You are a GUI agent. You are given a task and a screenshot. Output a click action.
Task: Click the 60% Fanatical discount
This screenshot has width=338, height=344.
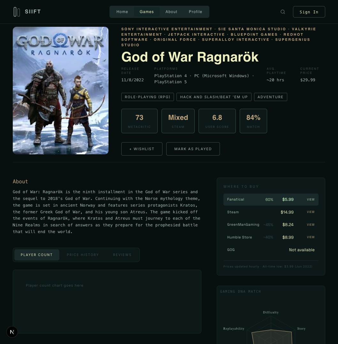tap(269, 200)
